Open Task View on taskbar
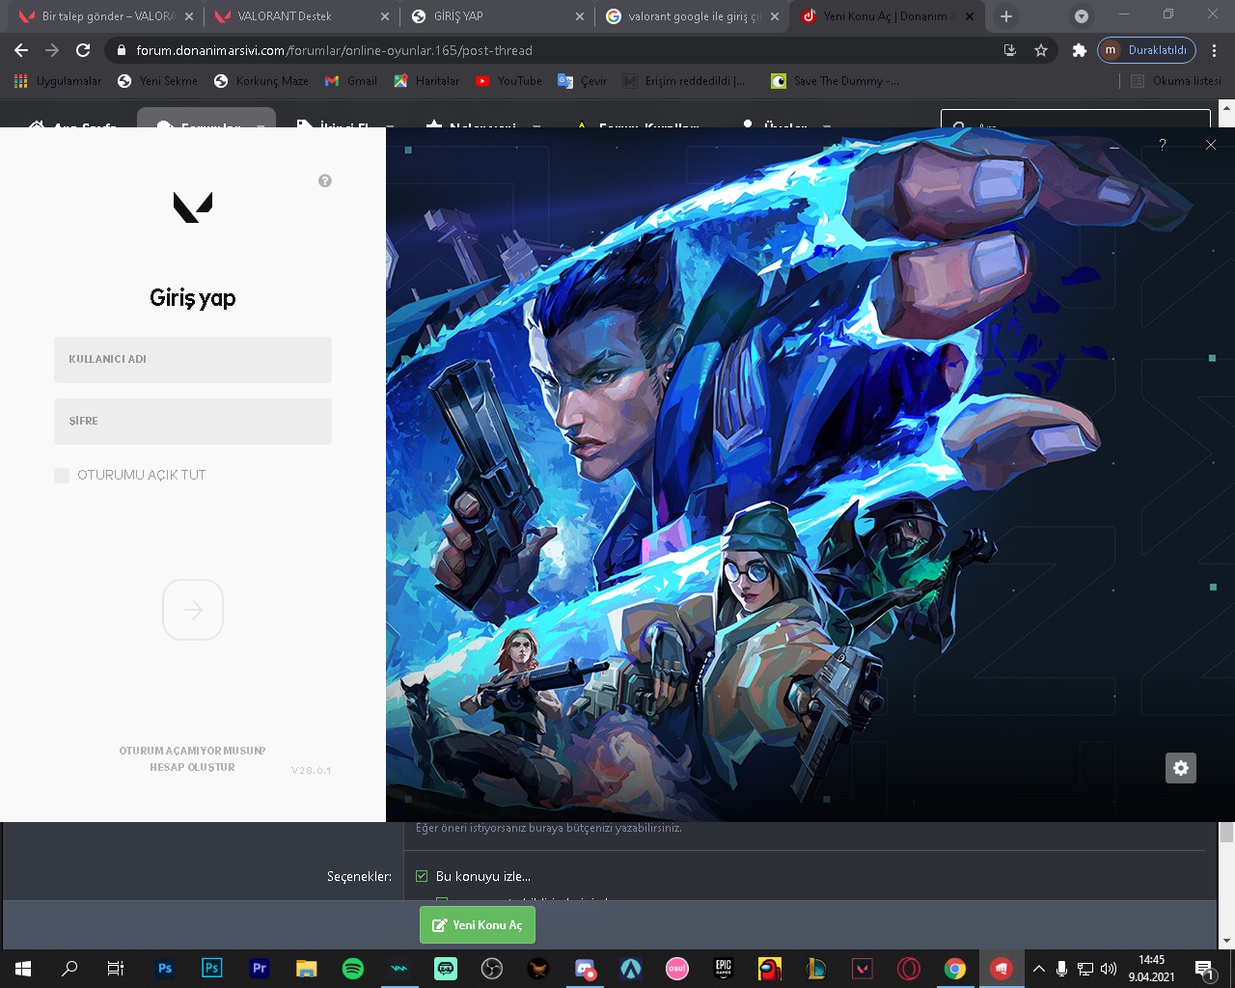This screenshot has height=988, width=1235. 116,969
